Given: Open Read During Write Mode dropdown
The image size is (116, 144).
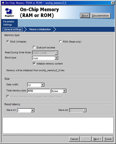Looking at the screenshot, I should point(45,53).
